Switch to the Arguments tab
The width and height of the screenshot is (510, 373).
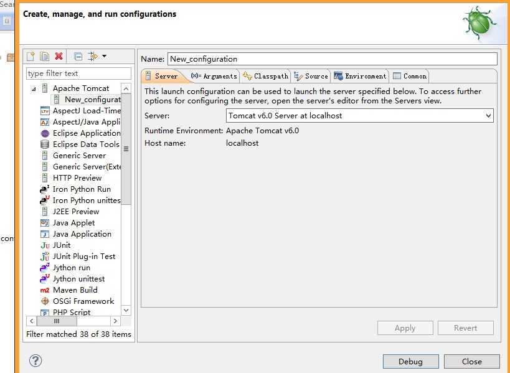[214, 76]
